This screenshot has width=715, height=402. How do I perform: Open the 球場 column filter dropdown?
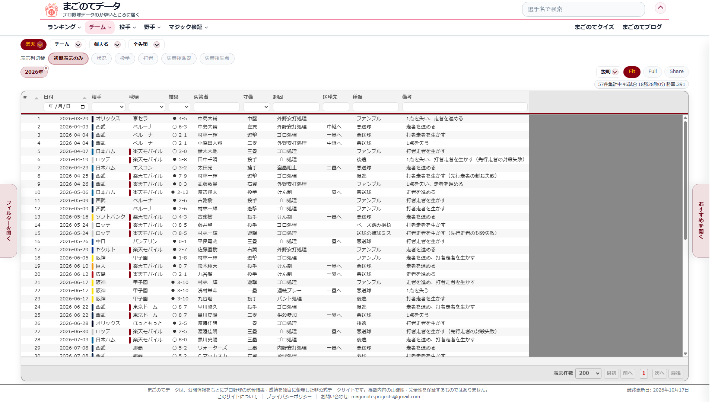pyautogui.click(x=147, y=107)
